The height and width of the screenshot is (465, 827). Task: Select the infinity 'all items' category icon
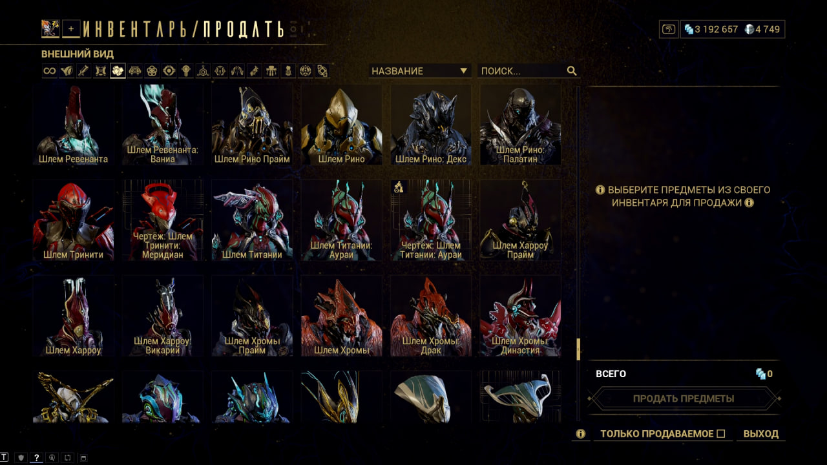point(50,71)
